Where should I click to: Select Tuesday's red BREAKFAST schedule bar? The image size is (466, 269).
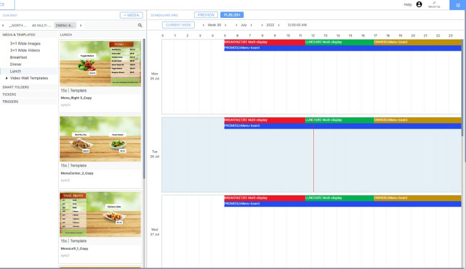coord(265,120)
